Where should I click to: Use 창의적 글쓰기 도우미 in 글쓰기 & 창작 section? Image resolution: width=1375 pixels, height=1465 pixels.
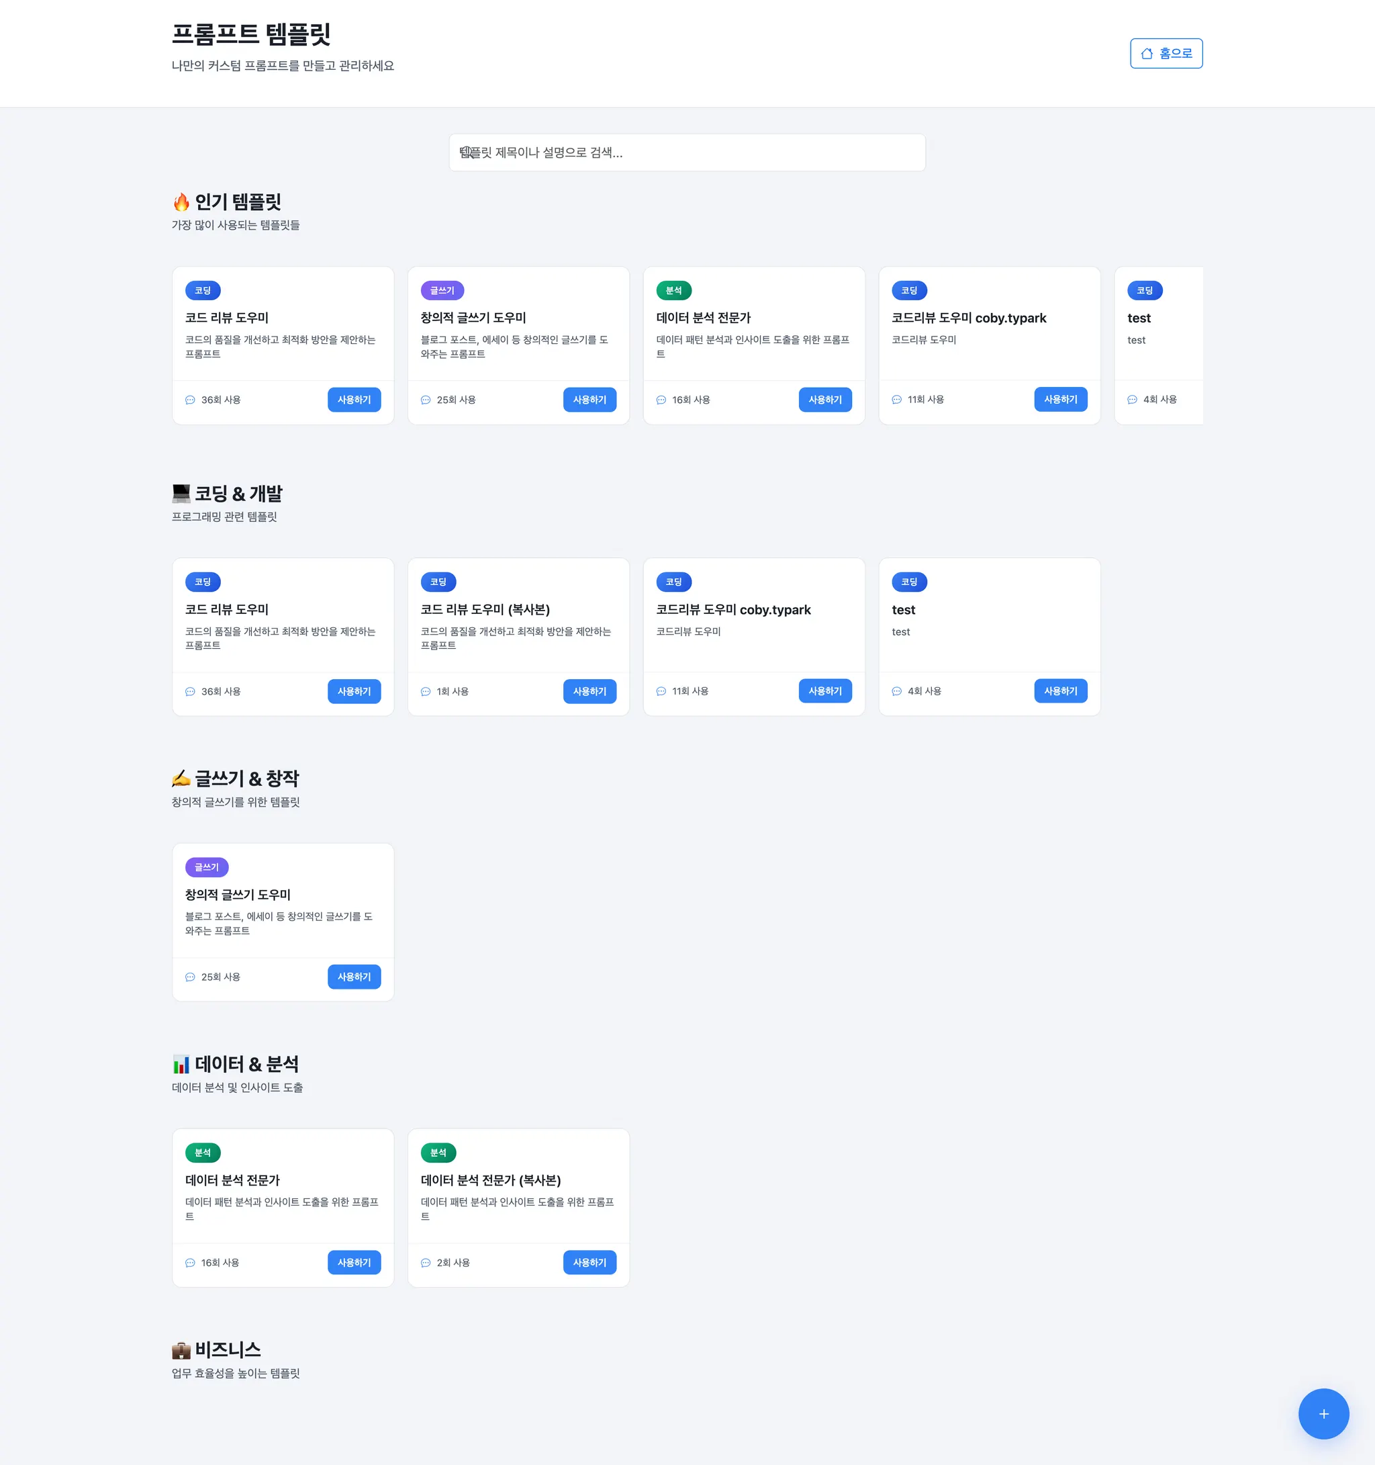[x=354, y=977]
